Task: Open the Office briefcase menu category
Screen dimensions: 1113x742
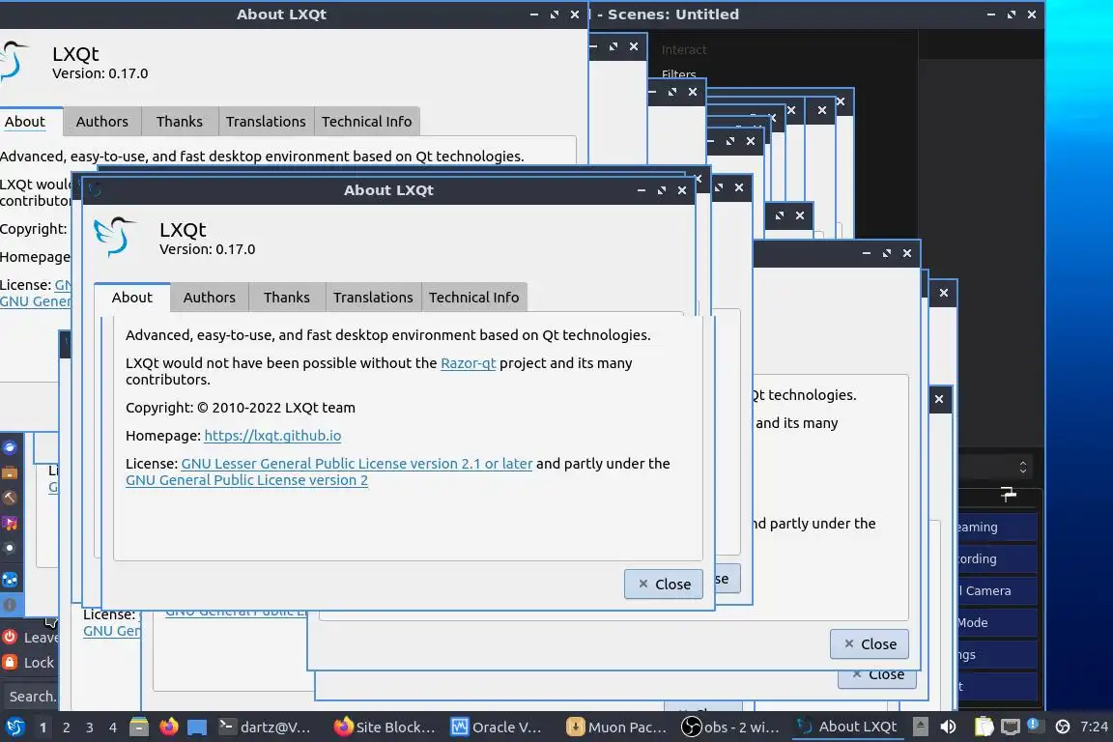Action: pos(10,472)
